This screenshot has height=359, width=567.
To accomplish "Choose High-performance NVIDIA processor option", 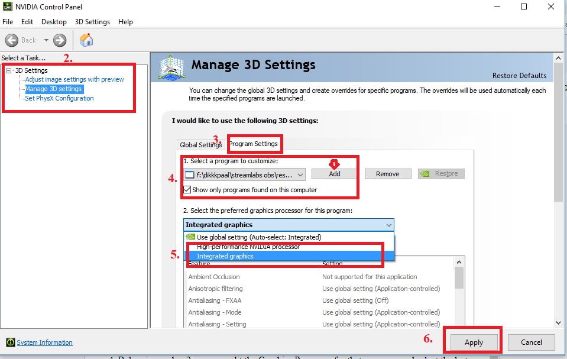I will tap(289, 247).
